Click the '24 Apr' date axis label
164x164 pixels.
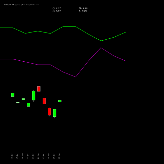point(38,156)
